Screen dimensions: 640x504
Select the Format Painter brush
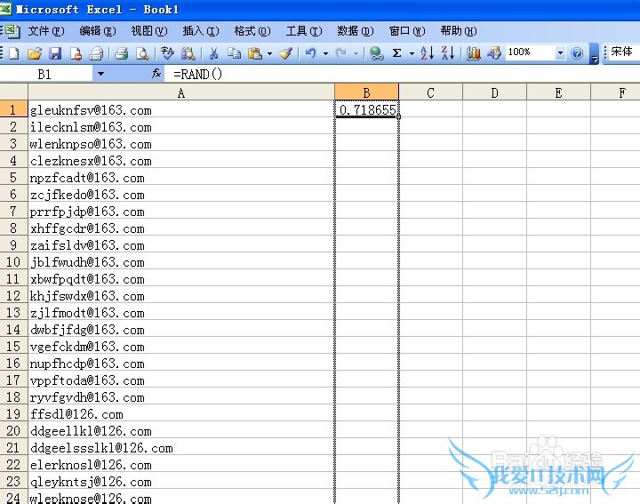pyautogui.click(x=285, y=53)
